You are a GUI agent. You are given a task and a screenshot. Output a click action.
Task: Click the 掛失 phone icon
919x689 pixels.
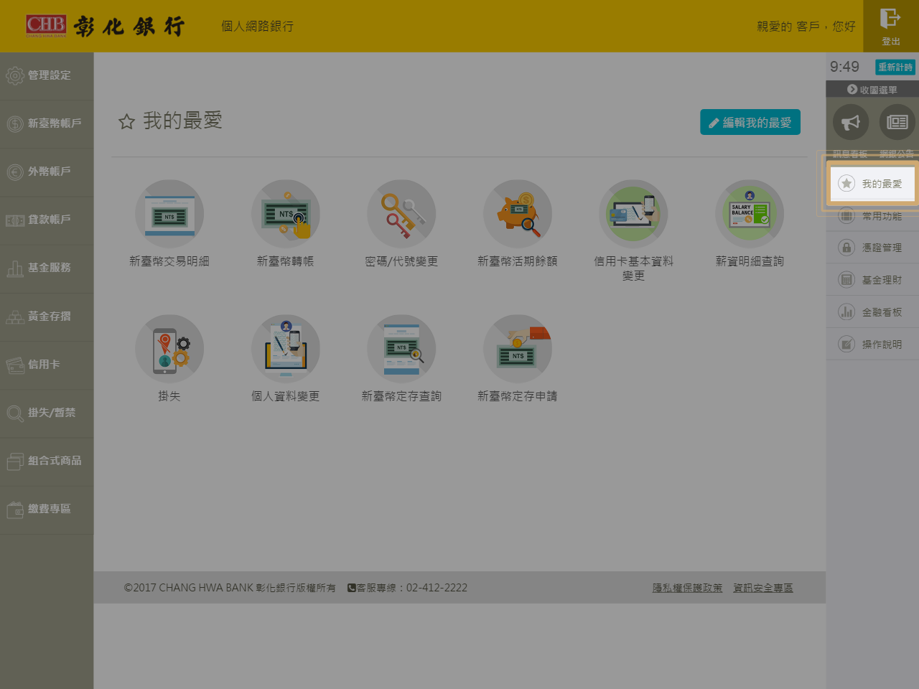click(x=169, y=349)
